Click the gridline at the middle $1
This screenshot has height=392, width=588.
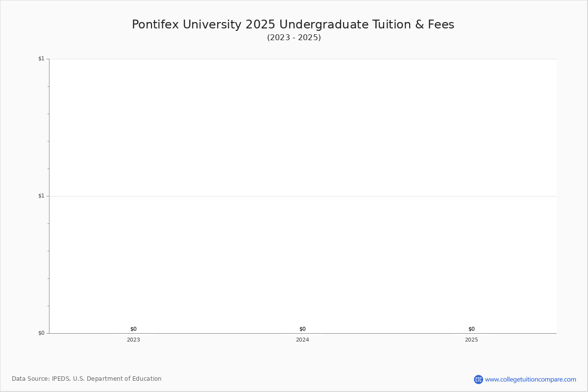click(303, 196)
